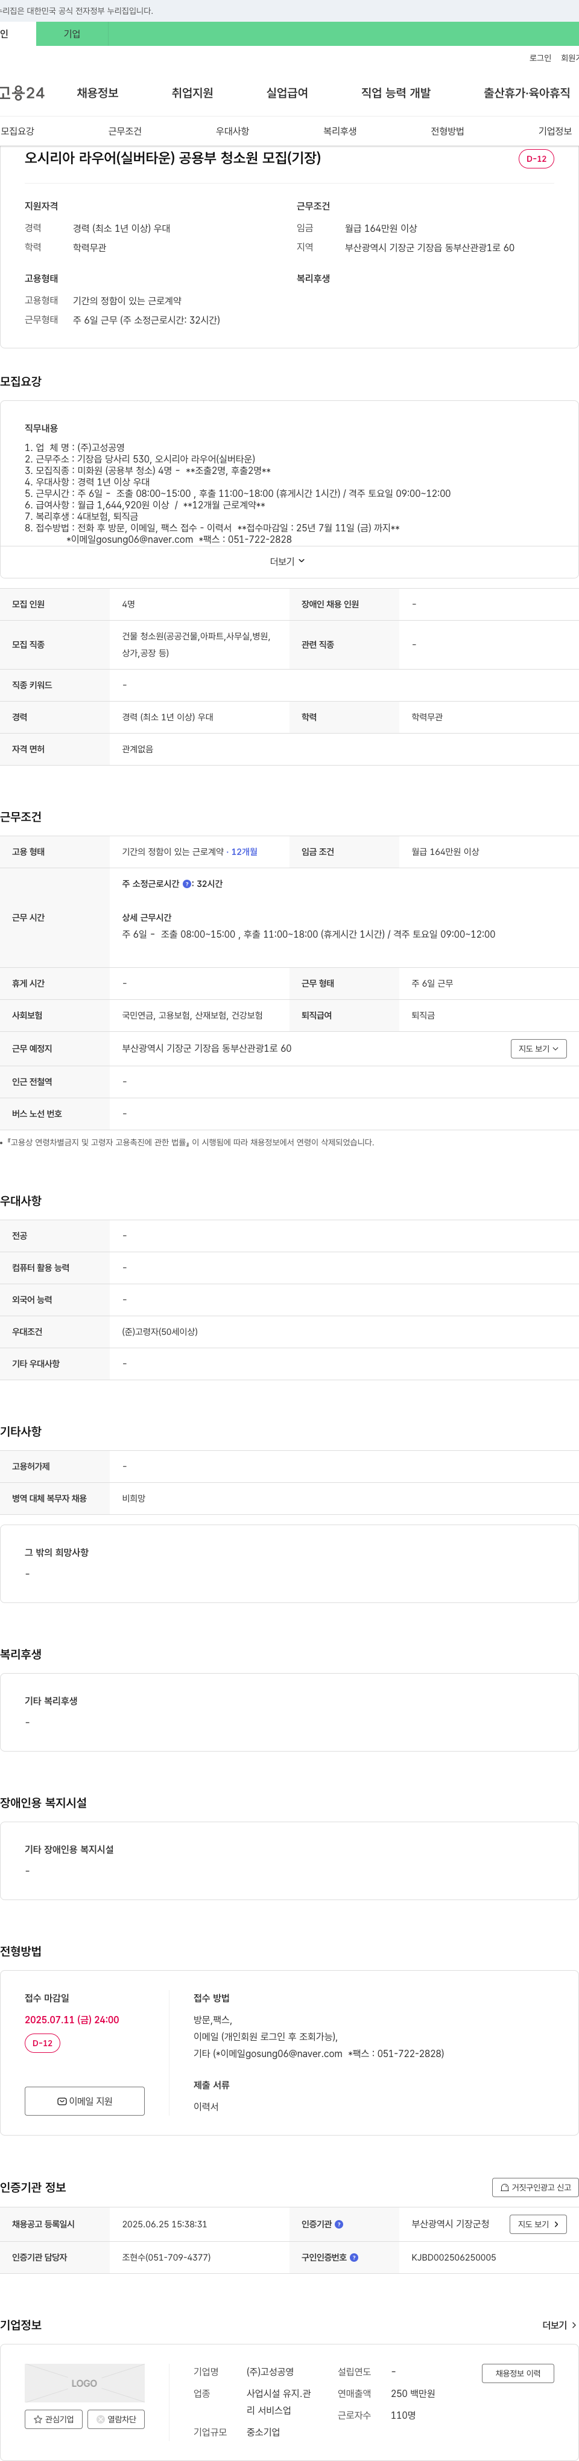Viewport: 579px width, 2461px height.
Task: Report ad via 거짓구인광고 신고 button
Action: click(x=535, y=2187)
